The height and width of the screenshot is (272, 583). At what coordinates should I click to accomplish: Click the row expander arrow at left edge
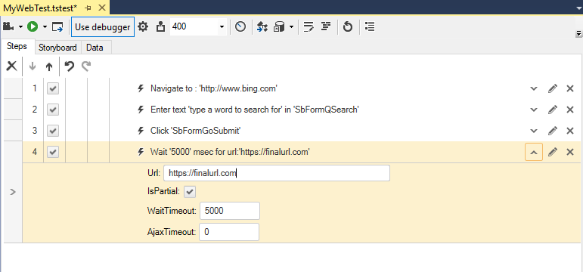click(13, 192)
